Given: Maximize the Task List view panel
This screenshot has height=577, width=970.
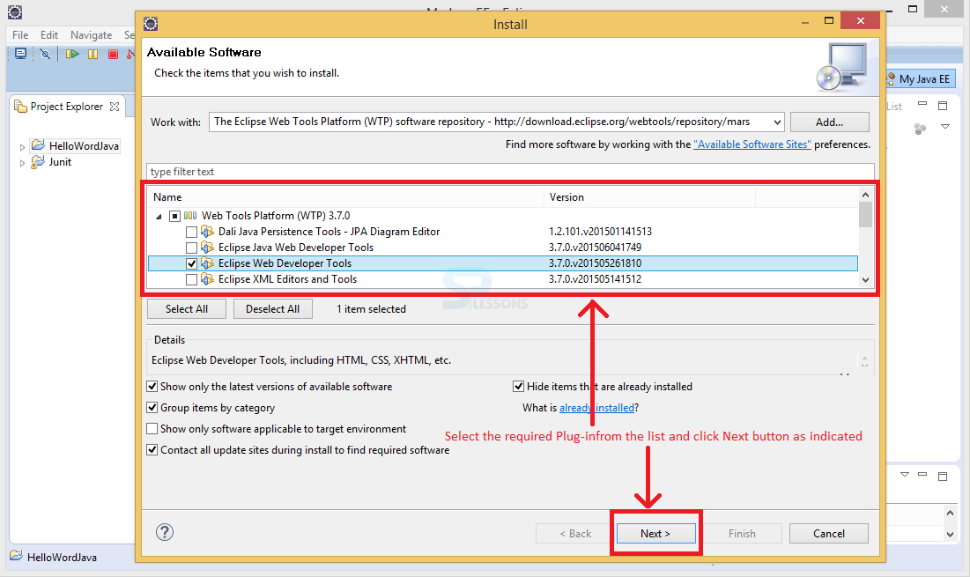Looking at the screenshot, I should coord(943,106).
